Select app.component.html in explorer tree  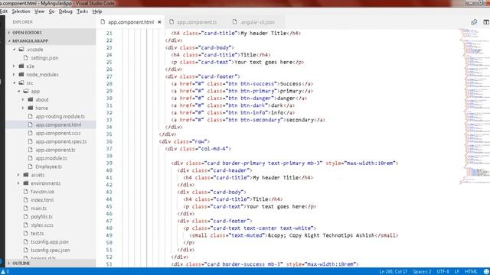[x=58, y=125]
